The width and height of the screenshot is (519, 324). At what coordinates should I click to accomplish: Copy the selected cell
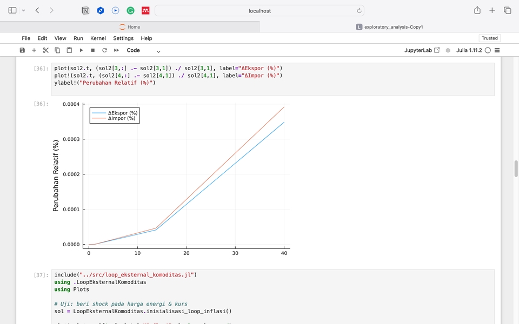click(x=57, y=50)
